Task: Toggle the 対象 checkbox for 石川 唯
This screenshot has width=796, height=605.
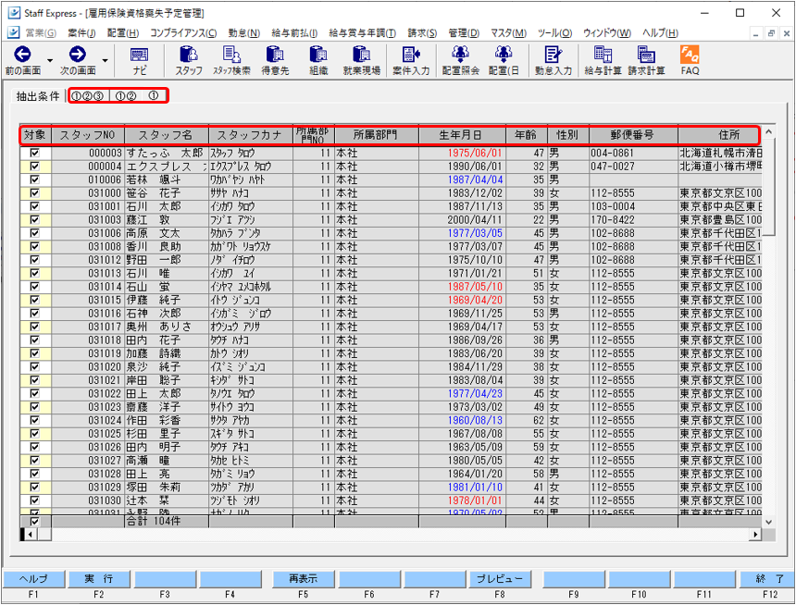Action: [x=34, y=273]
